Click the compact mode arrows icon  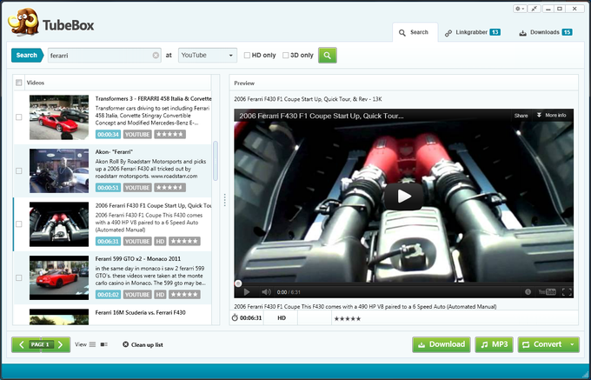pyautogui.click(x=535, y=9)
